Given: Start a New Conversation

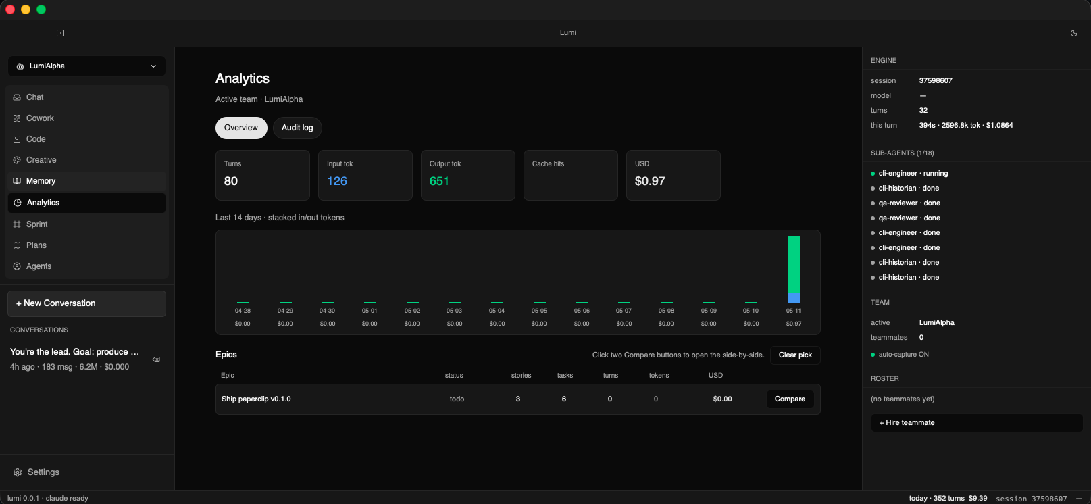Looking at the screenshot, I should 86,303.
